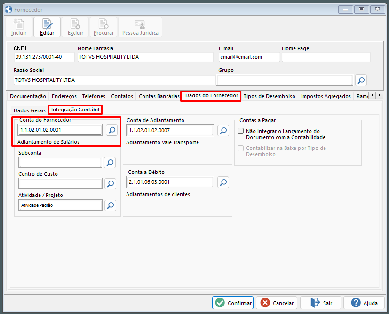Open Conta a Débito lookup magnifier
The height and width of the screenshot is (314, 389).
(223, 182)
